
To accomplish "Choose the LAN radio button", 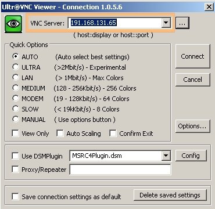I will (x=16, y=78).
